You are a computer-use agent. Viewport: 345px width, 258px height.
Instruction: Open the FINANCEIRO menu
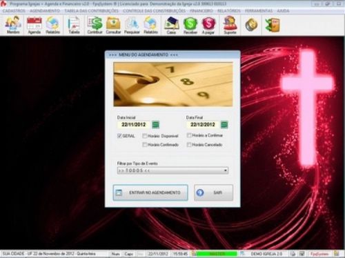tap(201, 11)
